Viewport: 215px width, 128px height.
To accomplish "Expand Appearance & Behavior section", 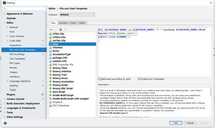I will tap(4, 14).
